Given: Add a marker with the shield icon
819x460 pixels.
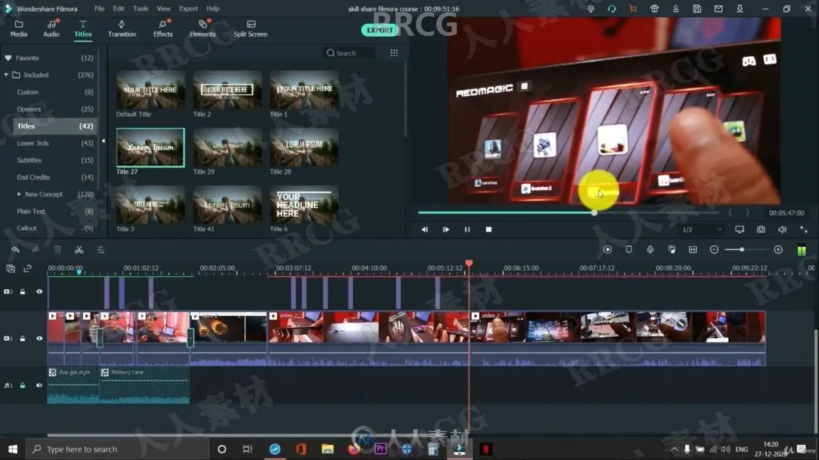Looking at the screenshot, I should click(629, 250).
